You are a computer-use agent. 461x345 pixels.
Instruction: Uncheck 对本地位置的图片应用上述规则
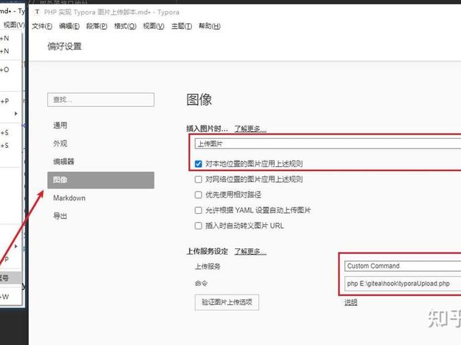coord(198,164)
